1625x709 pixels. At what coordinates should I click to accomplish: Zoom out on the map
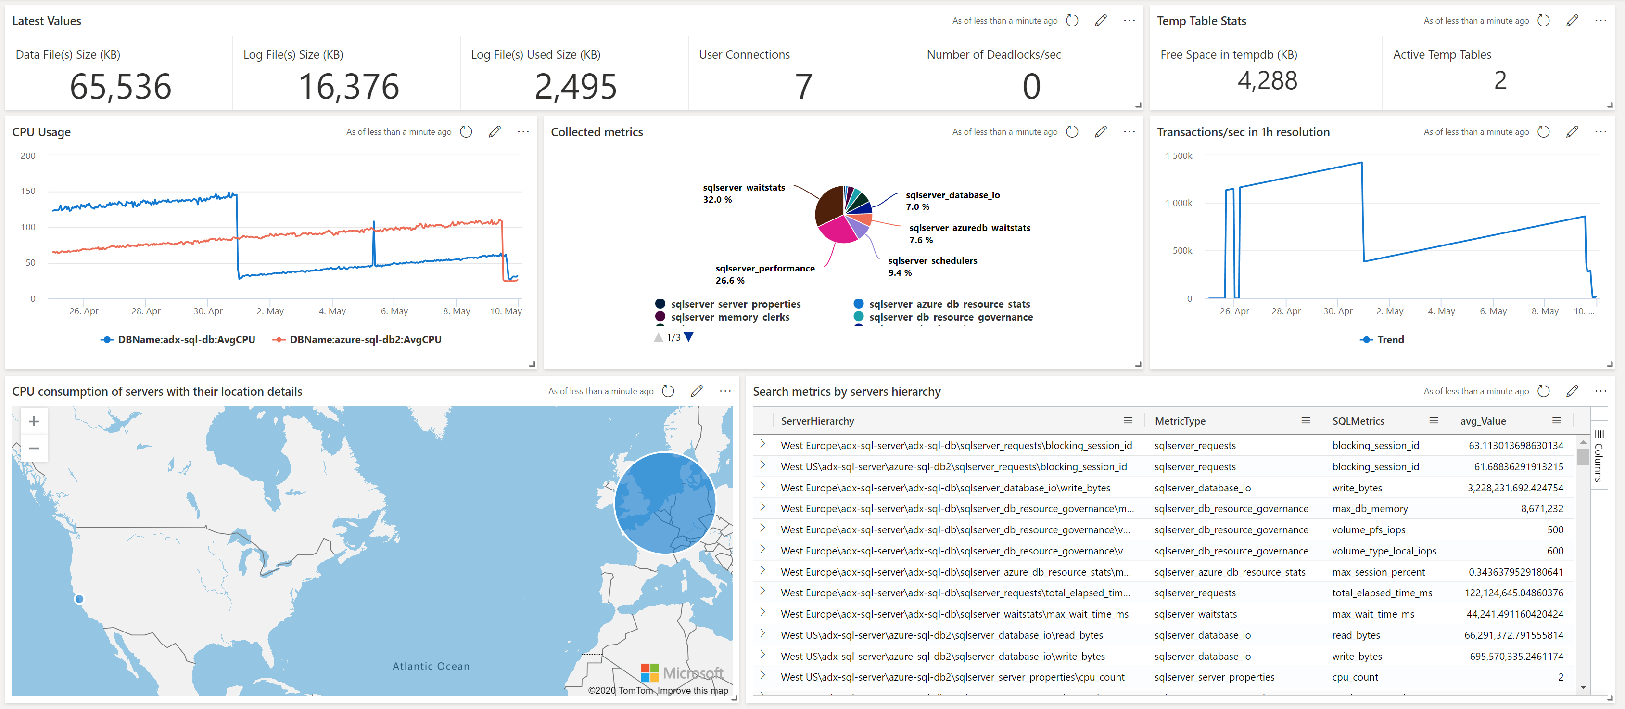pyautogui.click(x=34, y=449)
